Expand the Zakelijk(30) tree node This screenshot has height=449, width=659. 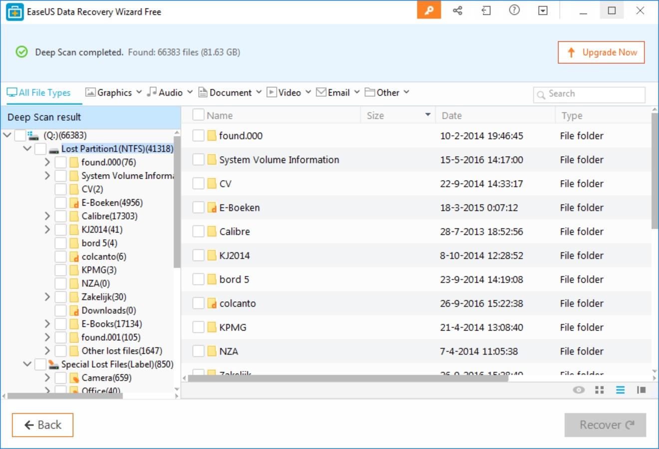tap(47, 297)
